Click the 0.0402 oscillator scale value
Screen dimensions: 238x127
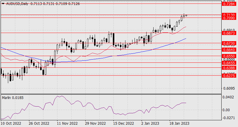click(x=228, y=97)
